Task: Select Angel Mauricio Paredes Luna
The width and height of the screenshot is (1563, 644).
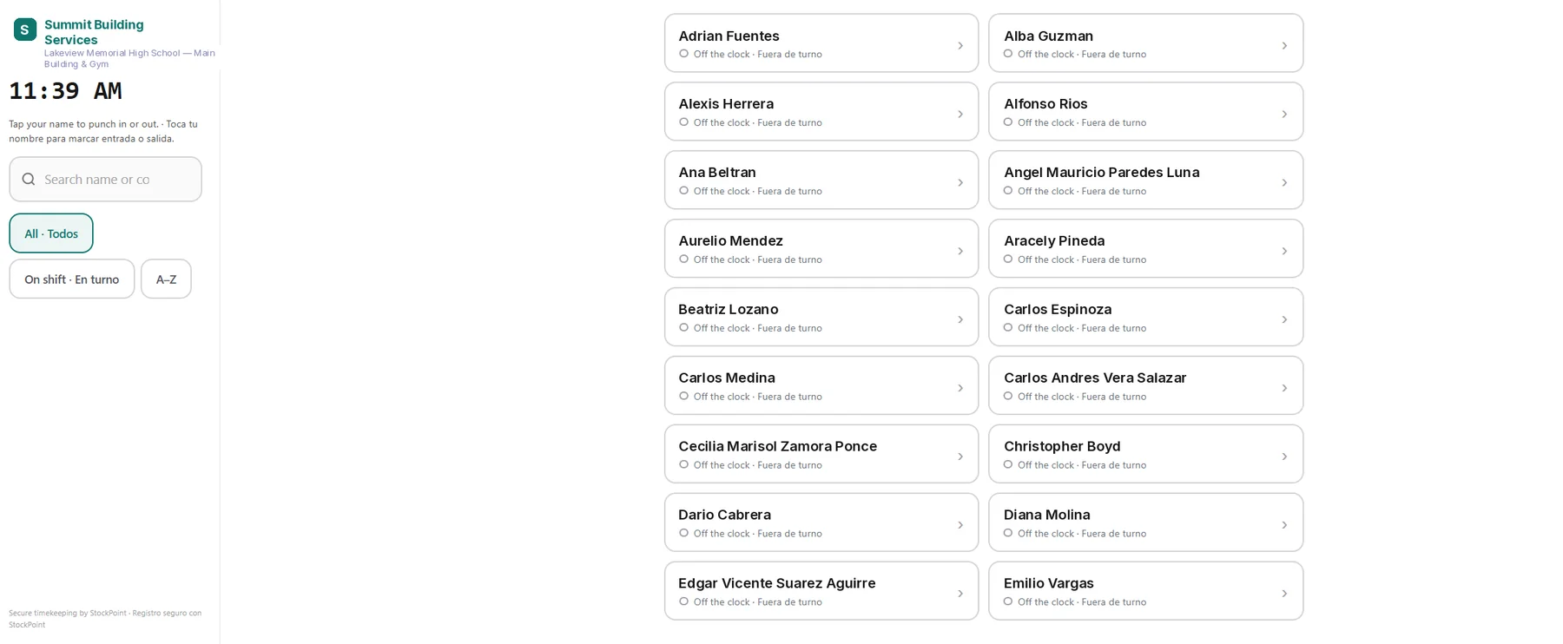Action: point(1146,180)
